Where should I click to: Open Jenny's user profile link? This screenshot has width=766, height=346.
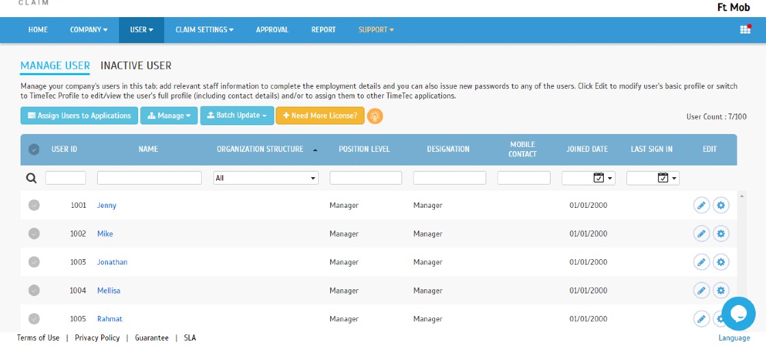pyautogui.click(x=107, y=205)
